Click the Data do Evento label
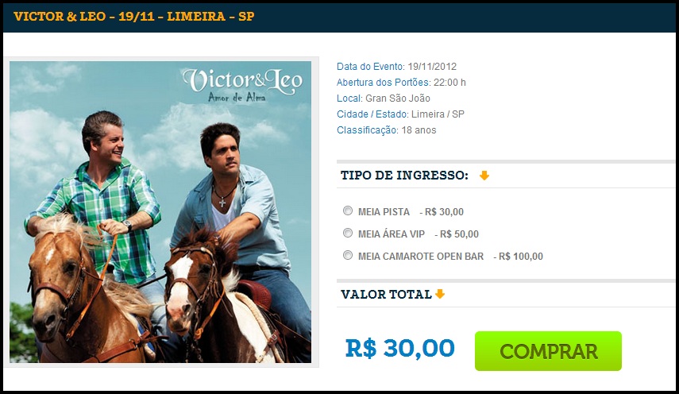 [x=371, y=67]
